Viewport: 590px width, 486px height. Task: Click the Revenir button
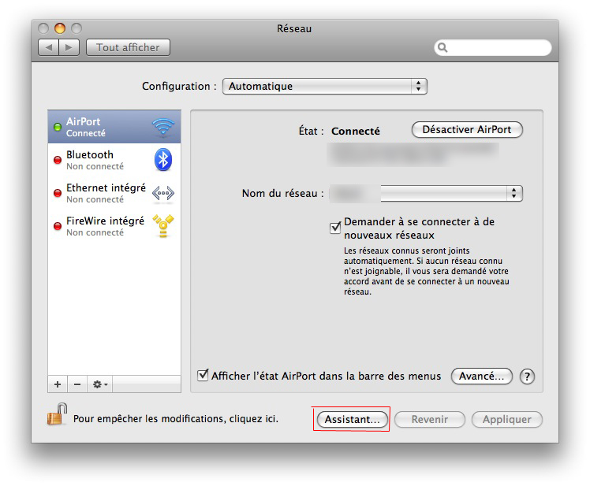(x=430, y=419)
